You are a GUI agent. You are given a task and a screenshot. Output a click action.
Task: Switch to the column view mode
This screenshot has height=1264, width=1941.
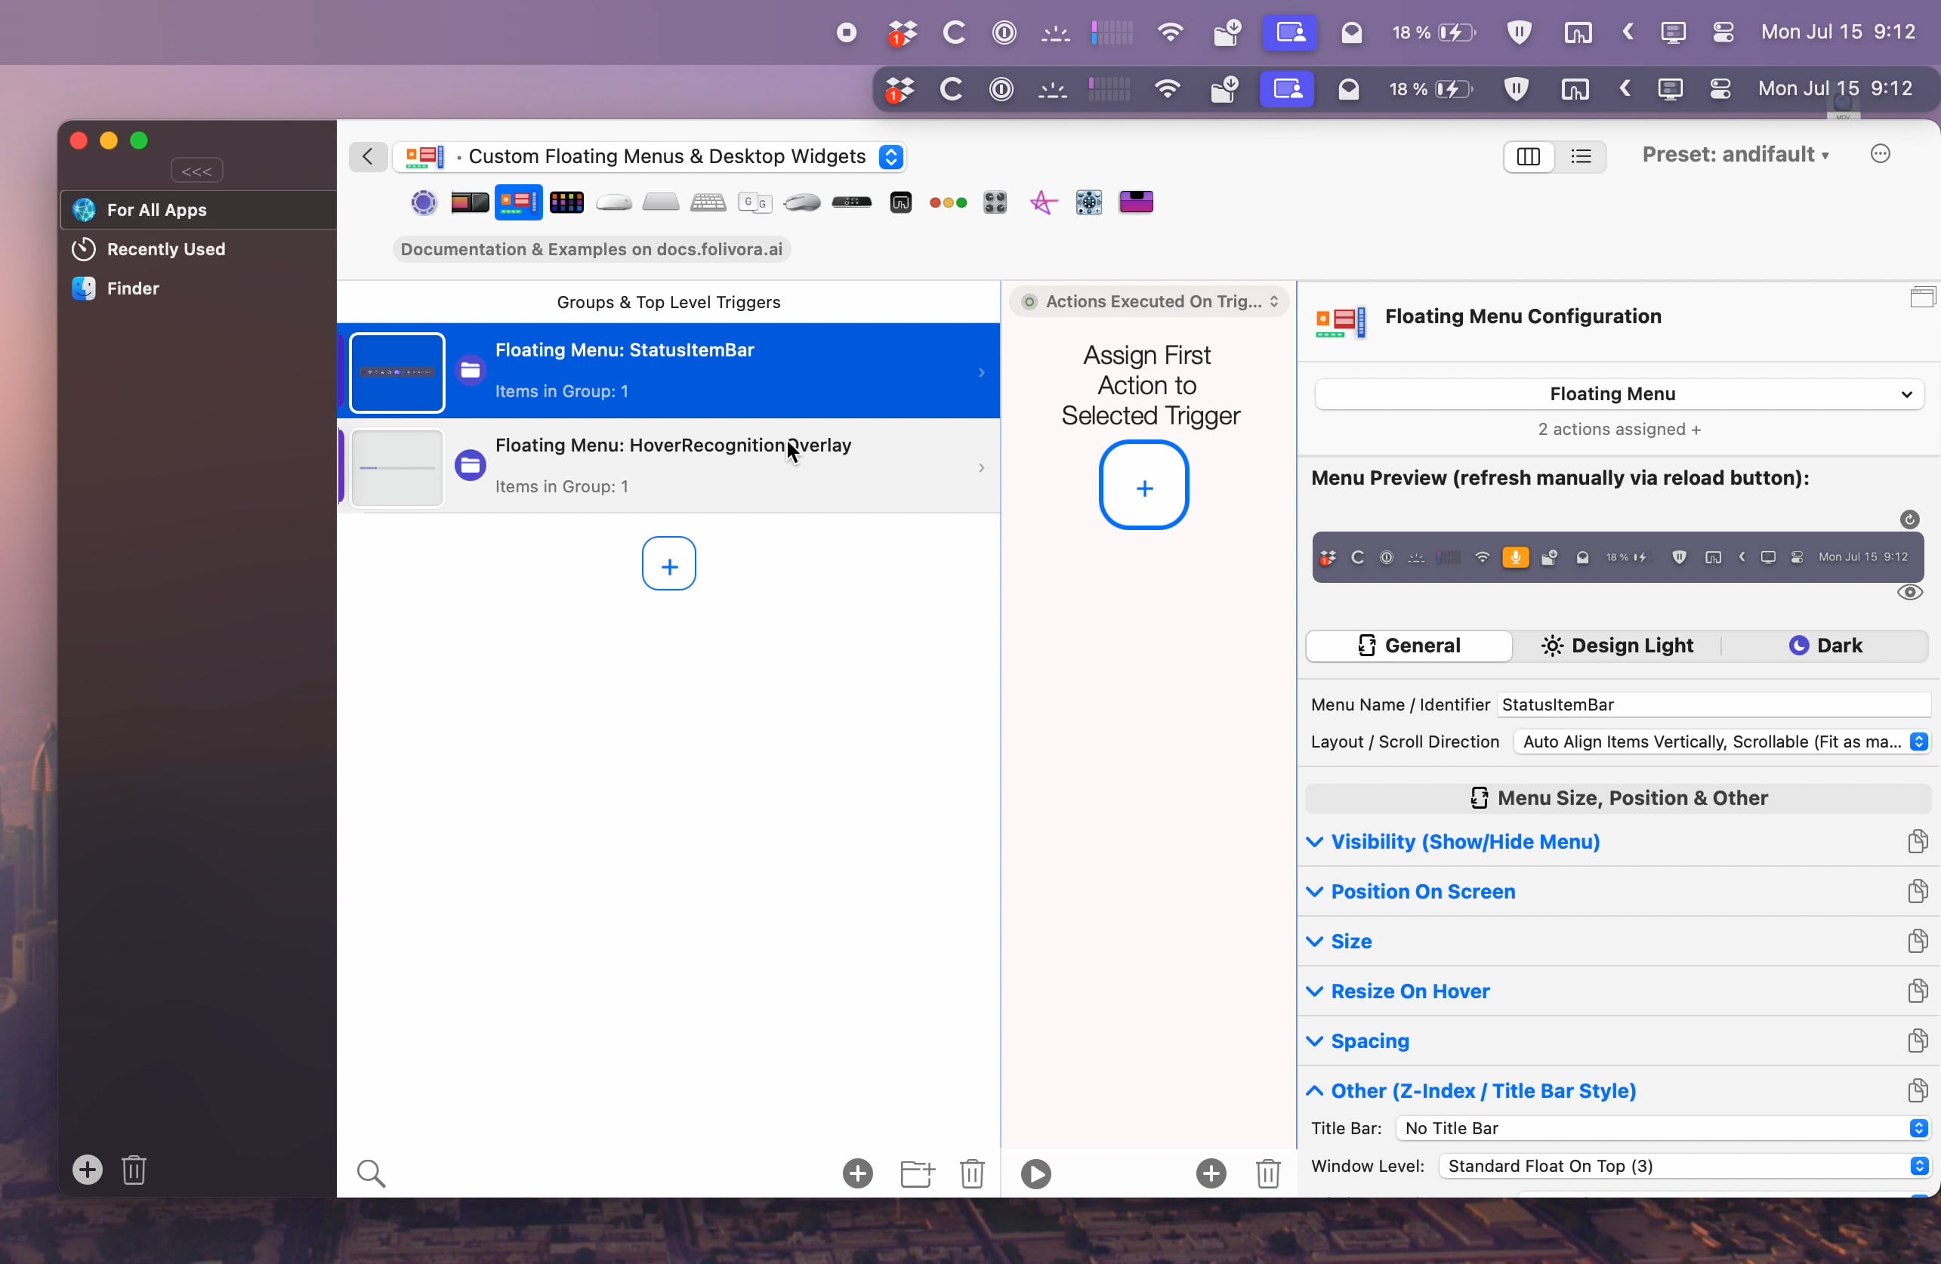(1529, 156)
